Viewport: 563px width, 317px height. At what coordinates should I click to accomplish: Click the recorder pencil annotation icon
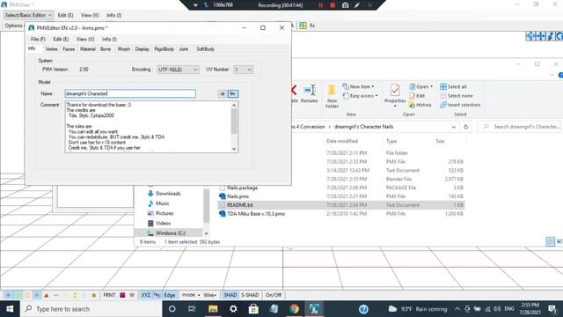[357, 5]
